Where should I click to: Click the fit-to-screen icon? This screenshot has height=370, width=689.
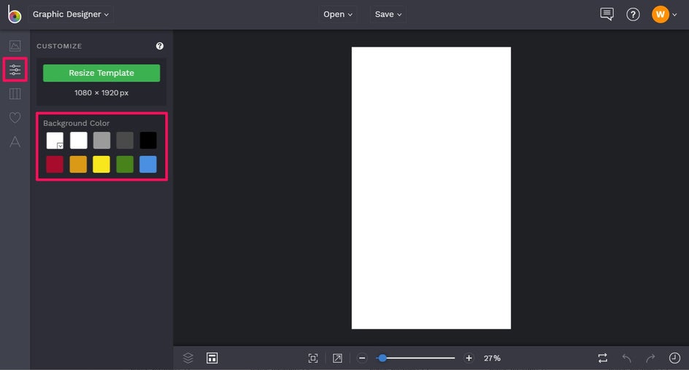pos(313,358)
